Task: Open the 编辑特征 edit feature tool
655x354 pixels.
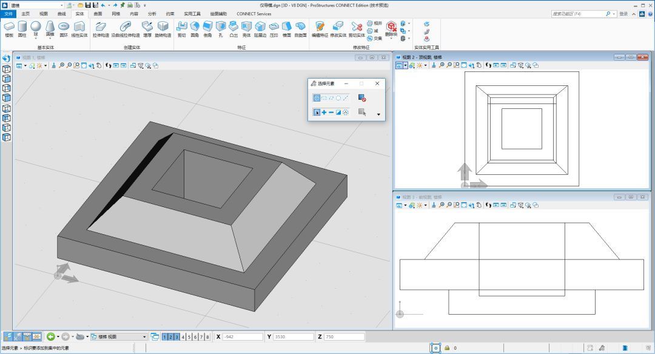Action: 320,29
